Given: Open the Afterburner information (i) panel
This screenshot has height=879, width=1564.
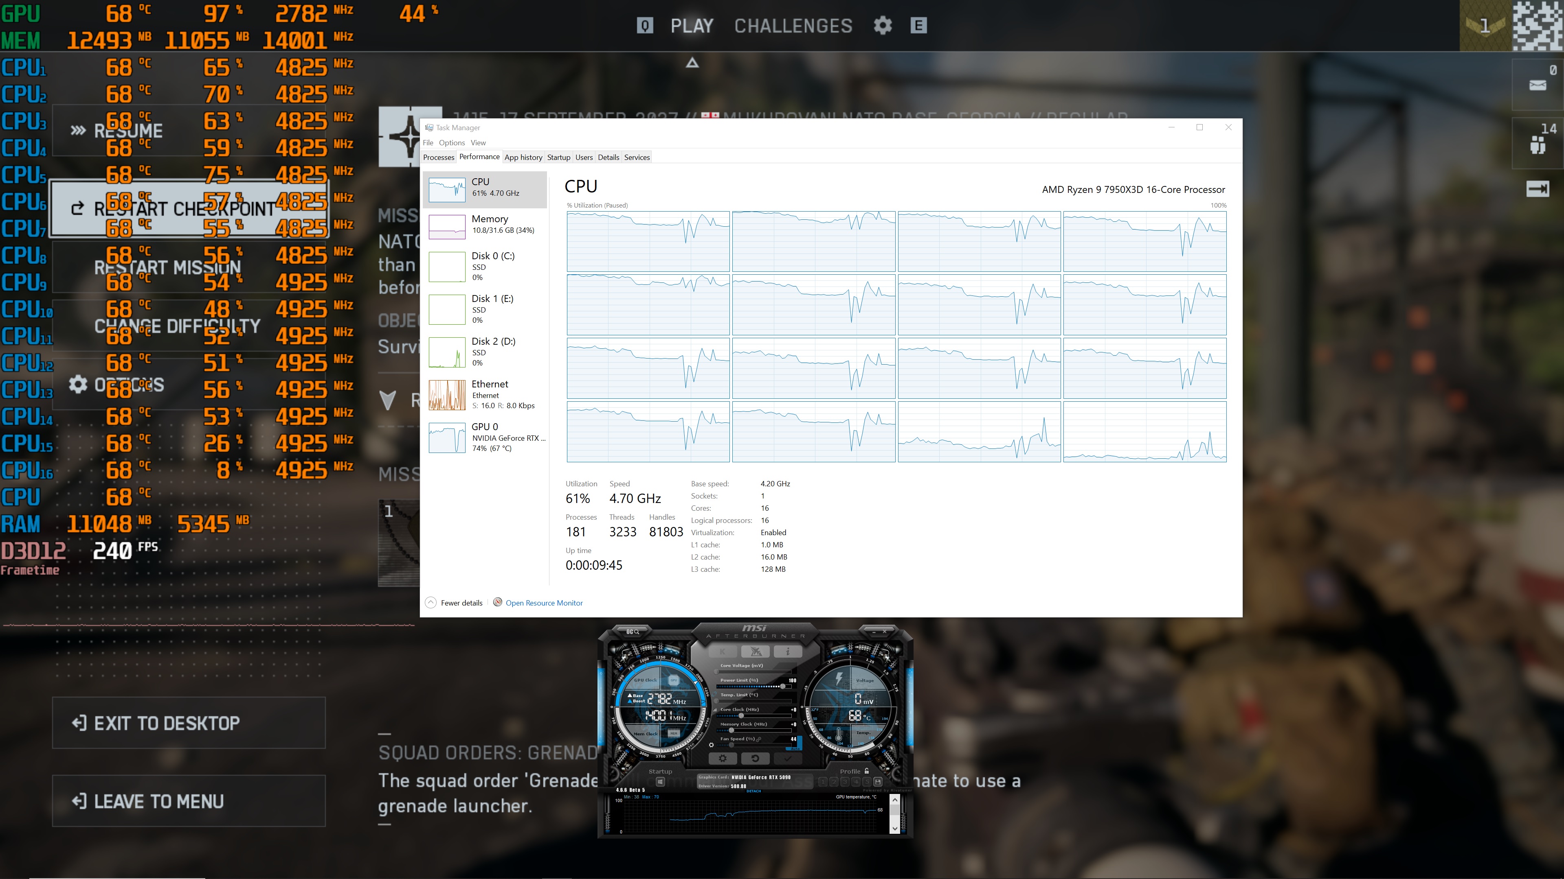Looking at the screenshot, I should (x=788, y=652).
